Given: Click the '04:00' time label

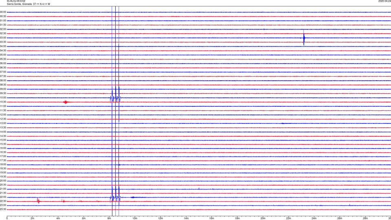Looking at the screenshot, I should 3,46.
